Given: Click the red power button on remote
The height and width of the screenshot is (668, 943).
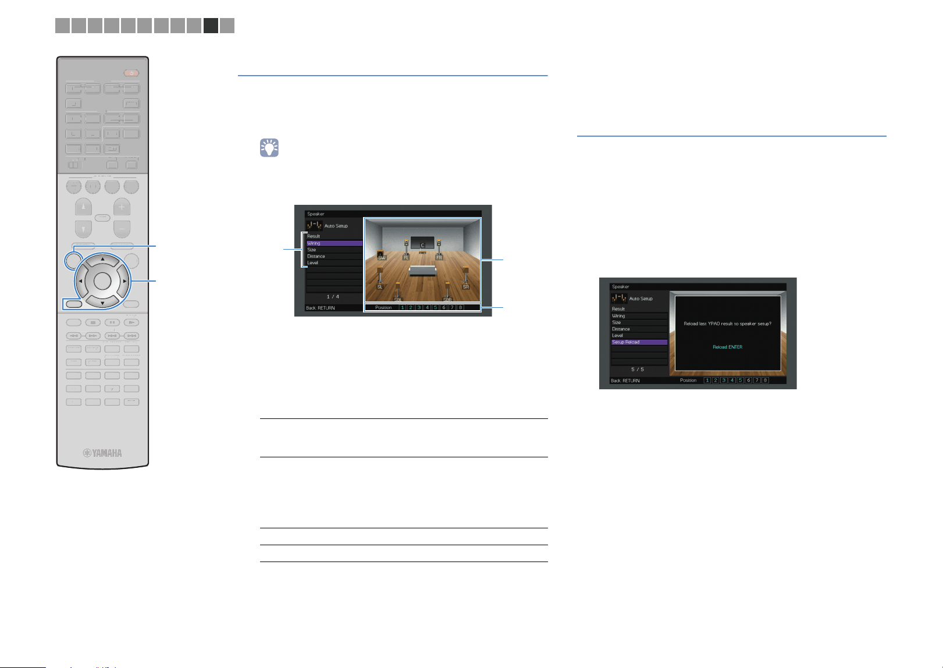Looking at the screenshot, I should click(x=131, y=73).
